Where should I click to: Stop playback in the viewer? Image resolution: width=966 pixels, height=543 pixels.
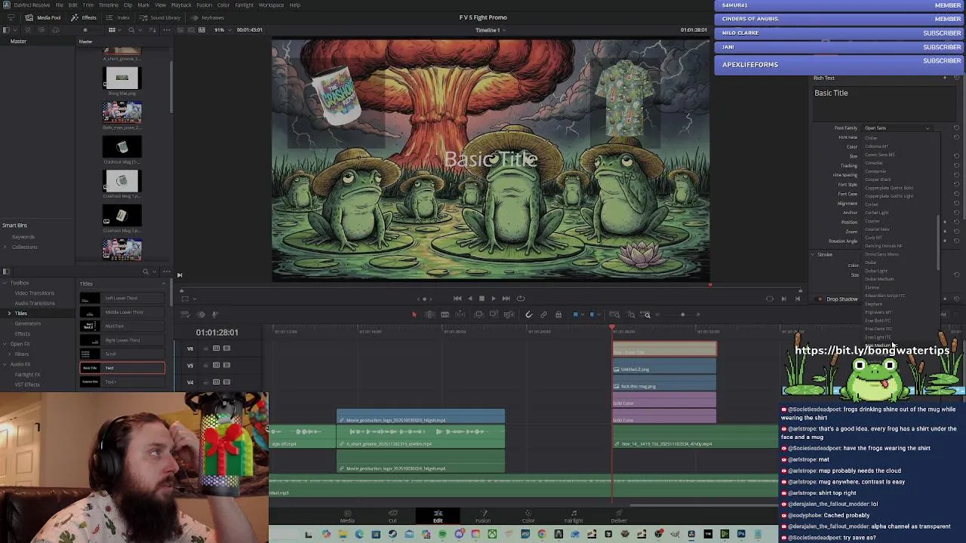coord(481,299)
